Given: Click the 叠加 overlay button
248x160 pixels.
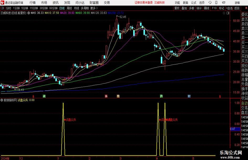Looking at the screenshot, I should tap(184, 8).
